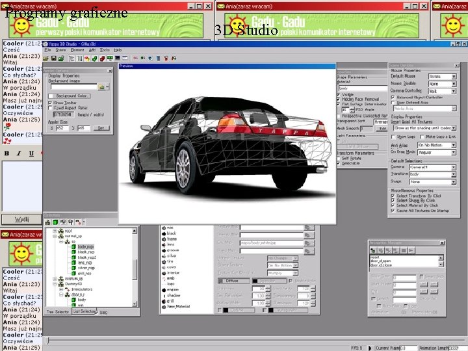The image size is (468, 351).
Task: Enable User Defined Axis checkbox
Action: (x=393, y=103)
